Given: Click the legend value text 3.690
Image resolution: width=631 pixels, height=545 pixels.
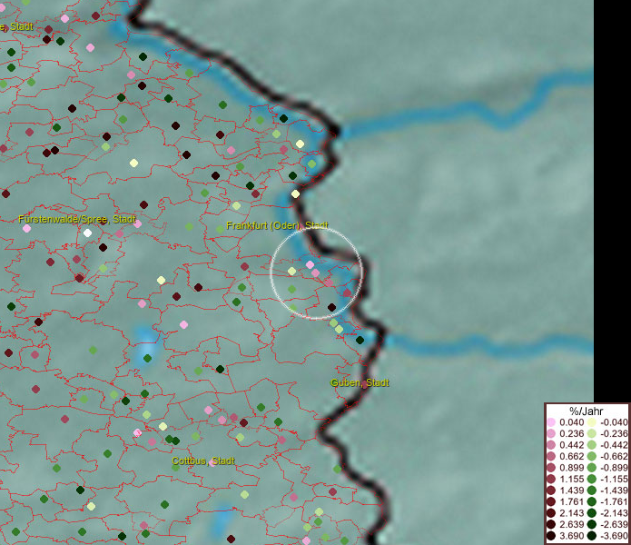Looking at the screenshot, I should pyautogui.click(x=571, y=536).
